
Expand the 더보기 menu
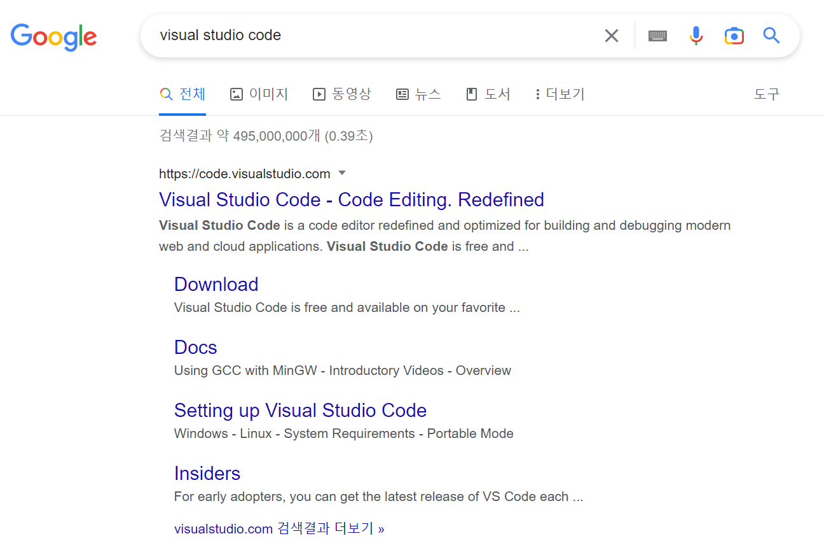click(560, 94)
